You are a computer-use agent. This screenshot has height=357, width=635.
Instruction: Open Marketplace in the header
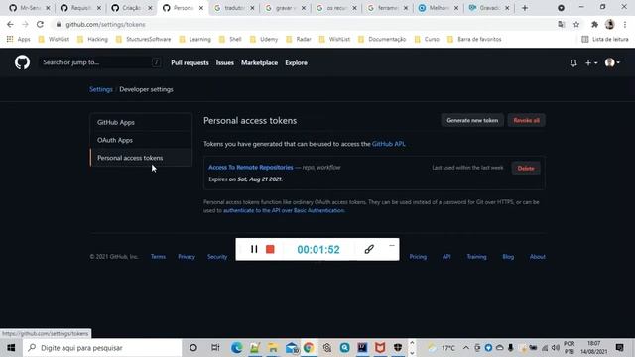(260, 63)
